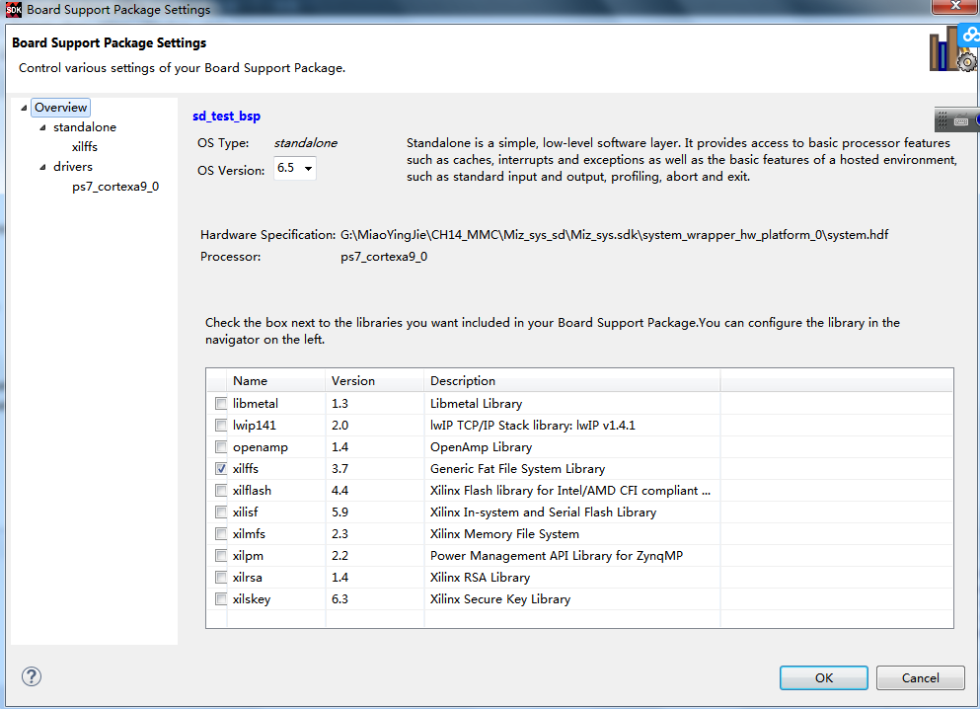Select the openamp row name

coord(261,447)
